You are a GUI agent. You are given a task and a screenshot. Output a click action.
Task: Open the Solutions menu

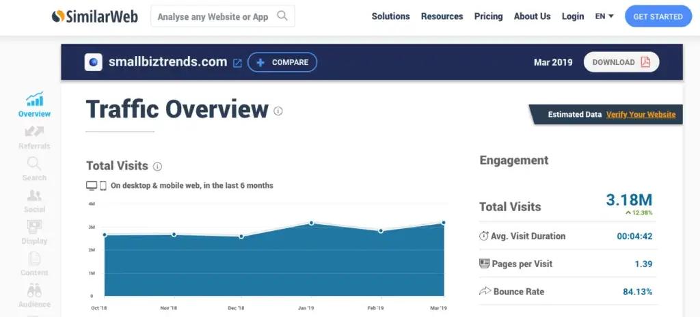click(x=390, y=16)
